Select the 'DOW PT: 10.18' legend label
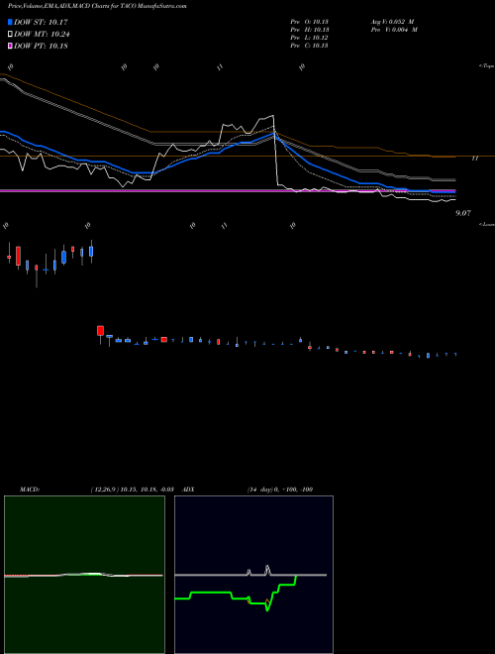The width and height of the screenshot is (495, 654). (x=41, y=46)
